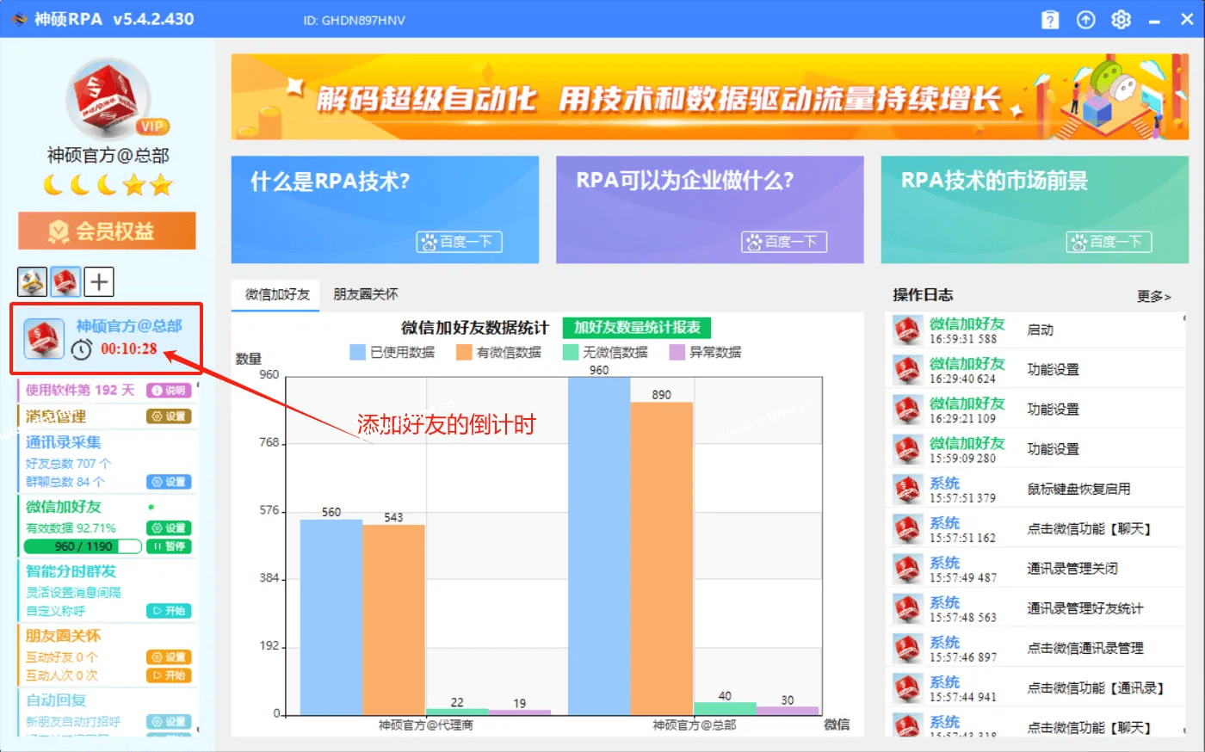Click the orange 有微信数据 legend swatch
The height and width of the screenshot is (752, 1205).
pos(464,352)
